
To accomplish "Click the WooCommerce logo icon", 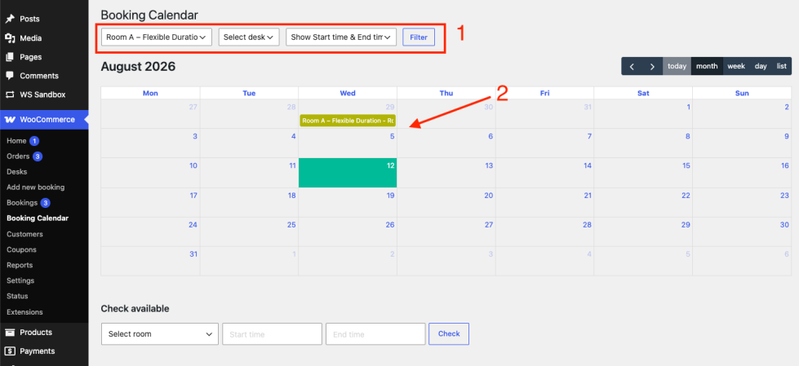I will 10,120.
